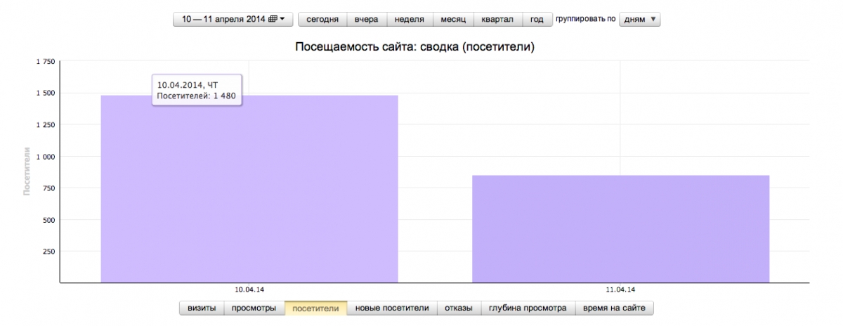This screenshot has width=843, height=326.
Task: Select the сегодня period button
Action: coord(322,19)
